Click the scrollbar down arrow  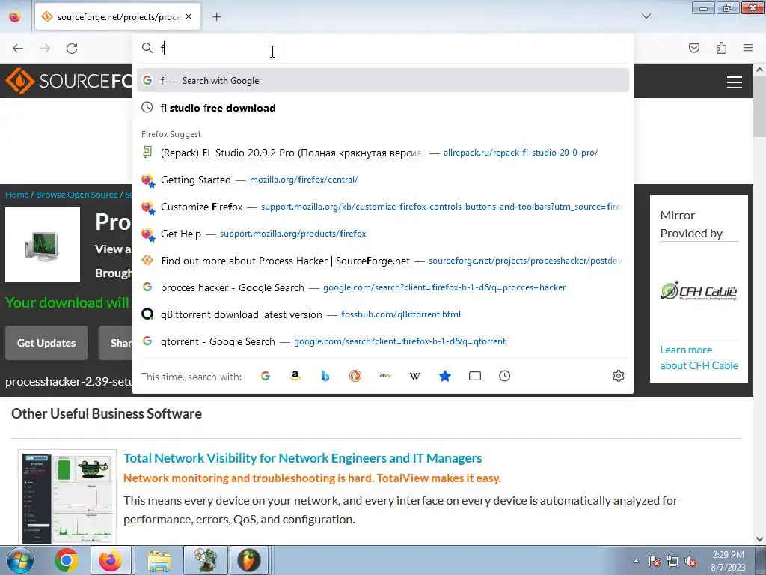pos(760,539)
